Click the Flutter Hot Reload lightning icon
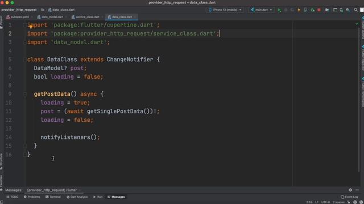Image resolution: width=364 pixels, height=204 pixels. click(299, 10)
